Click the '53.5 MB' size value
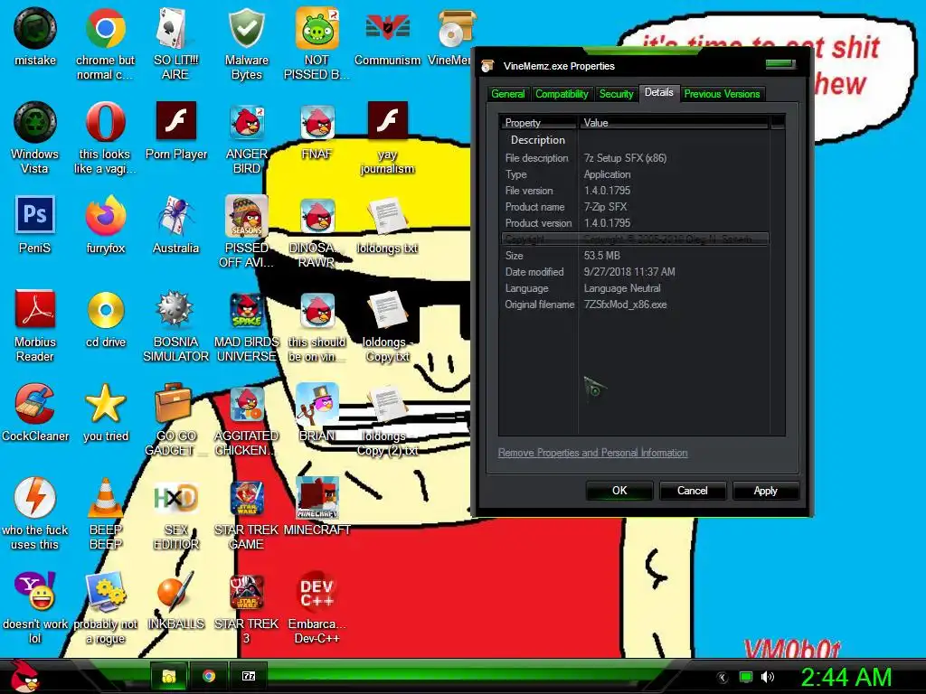Viewport: 926px width, 694px height. [601, 256]
